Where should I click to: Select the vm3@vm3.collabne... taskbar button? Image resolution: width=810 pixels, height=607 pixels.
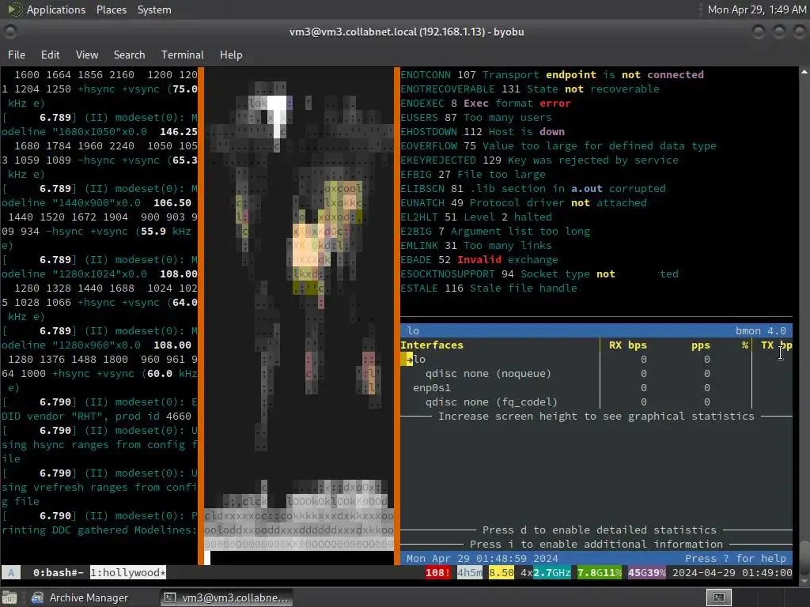[226, 598]
